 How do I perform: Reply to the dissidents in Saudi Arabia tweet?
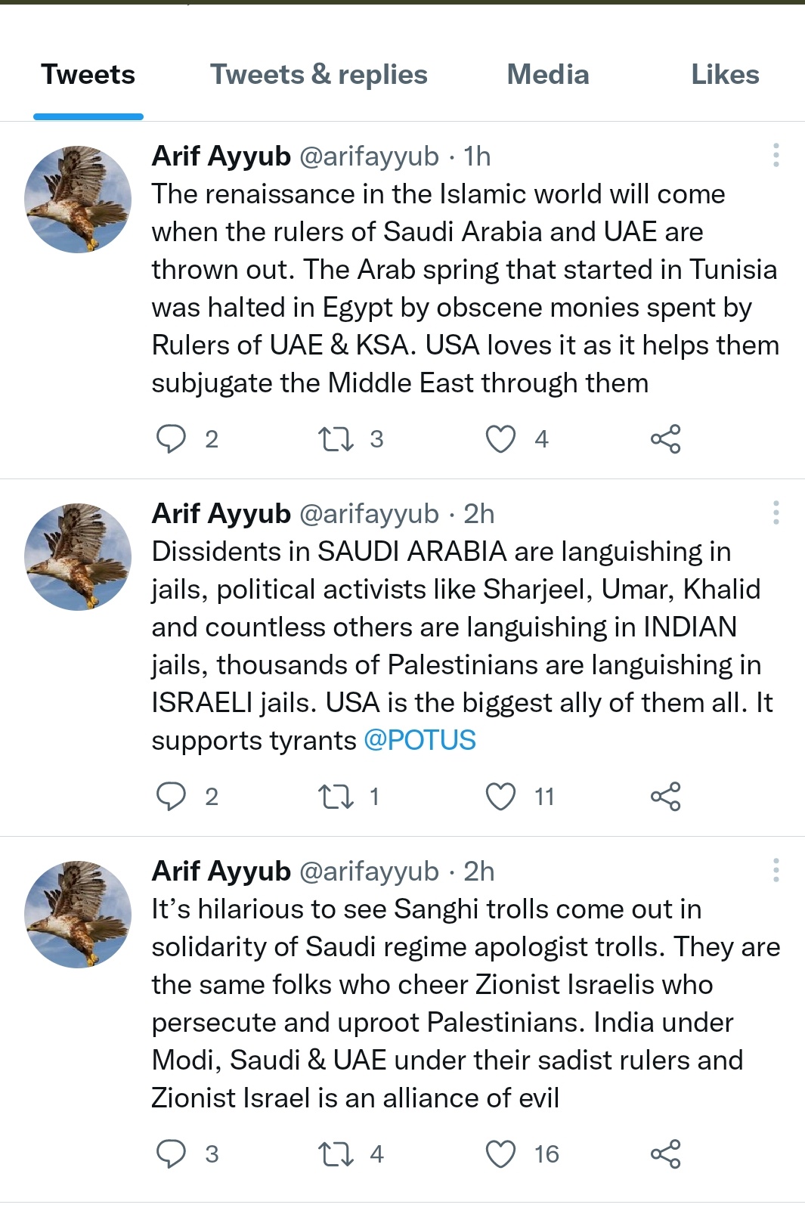[171, 796]
